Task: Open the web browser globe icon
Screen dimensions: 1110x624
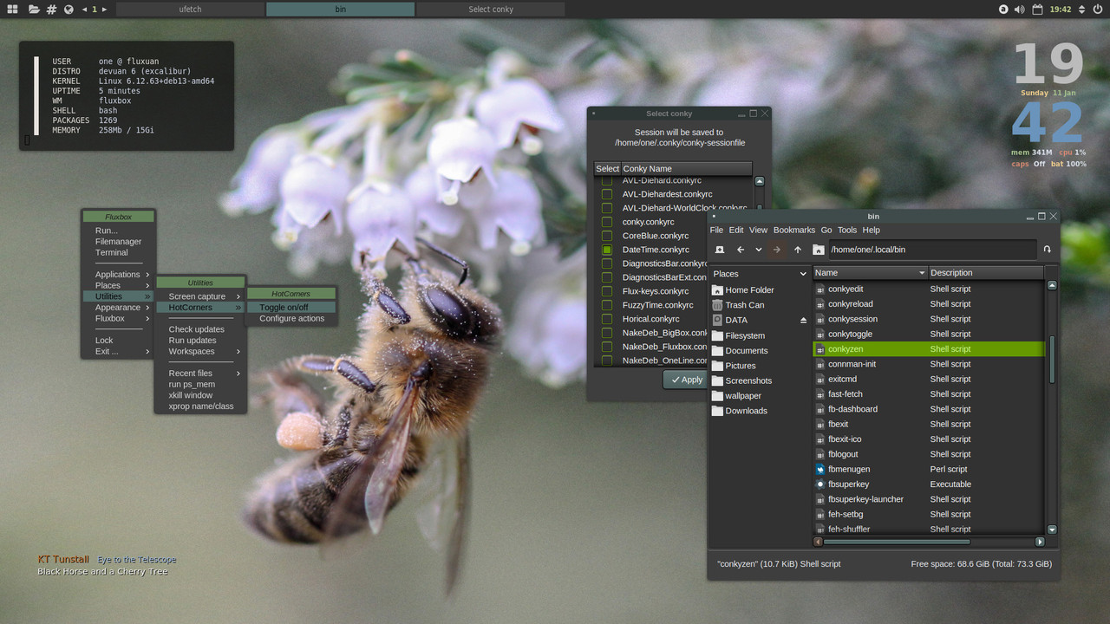Action: 69,10
